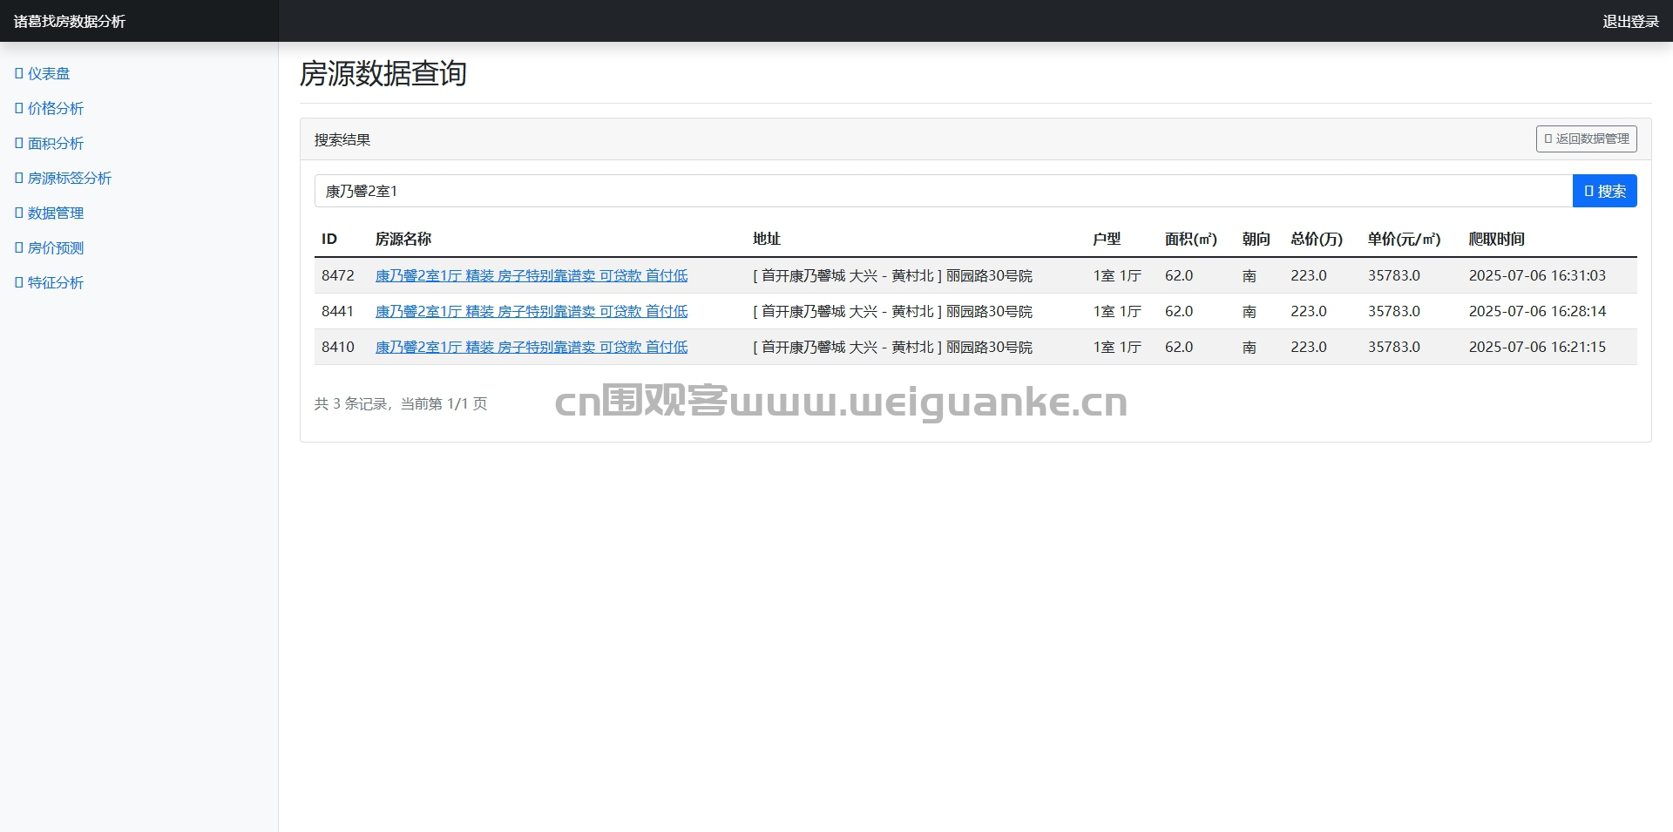Click area 62.0 in row 8410
The width and height of the screenshot is (1673, 832).
1179,348
